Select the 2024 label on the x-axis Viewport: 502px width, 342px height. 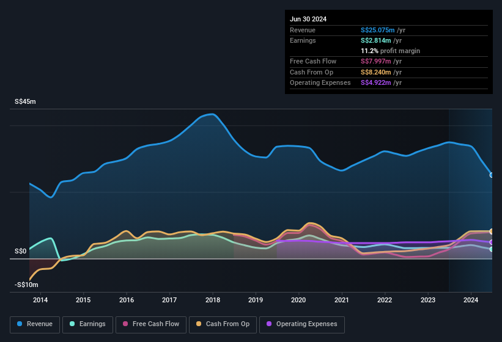click(x=471, y=300)
